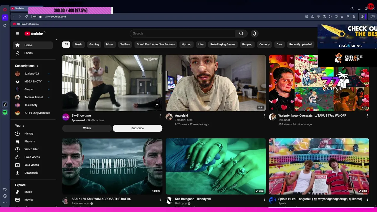Click the sidebar scroll-up arrow
Viewport: 377px width, 212px height.
(x=56, y=40)
